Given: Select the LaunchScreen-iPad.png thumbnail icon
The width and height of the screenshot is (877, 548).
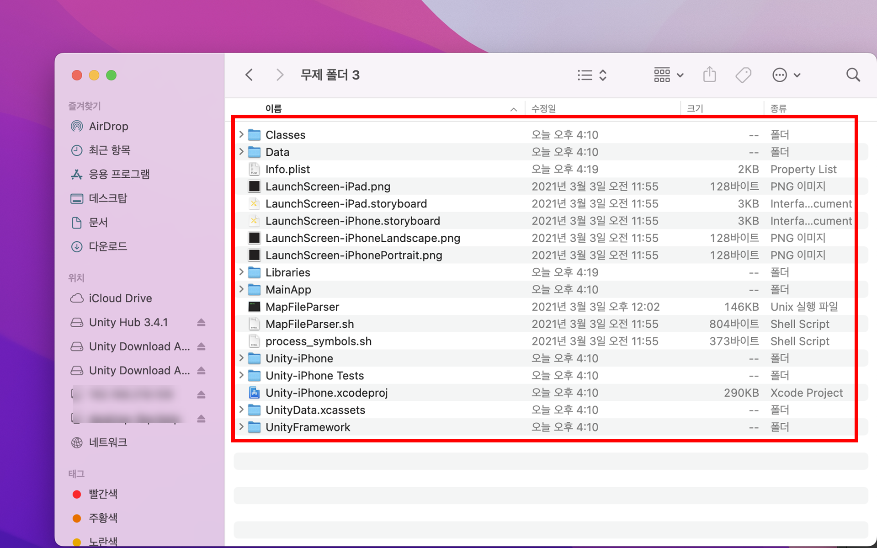Looking at the screenshot, I should coord(254,186).
